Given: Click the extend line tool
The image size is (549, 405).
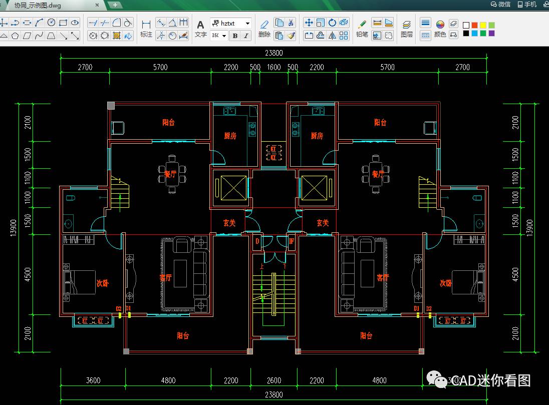Looking at the screenshot, I should pos(93,23).
